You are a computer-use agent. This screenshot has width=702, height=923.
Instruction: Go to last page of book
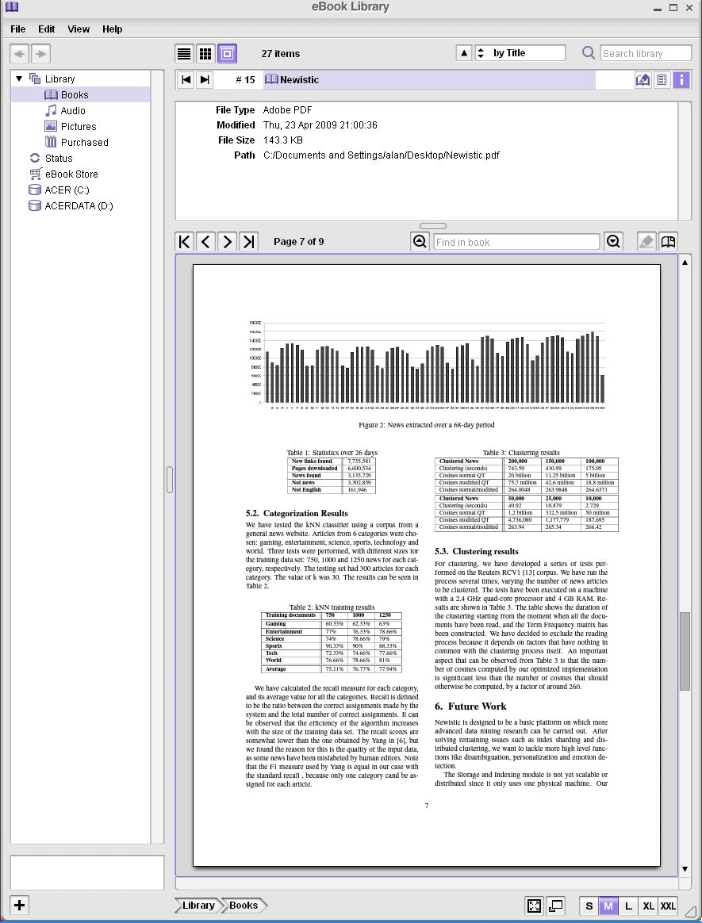point(248,241)
